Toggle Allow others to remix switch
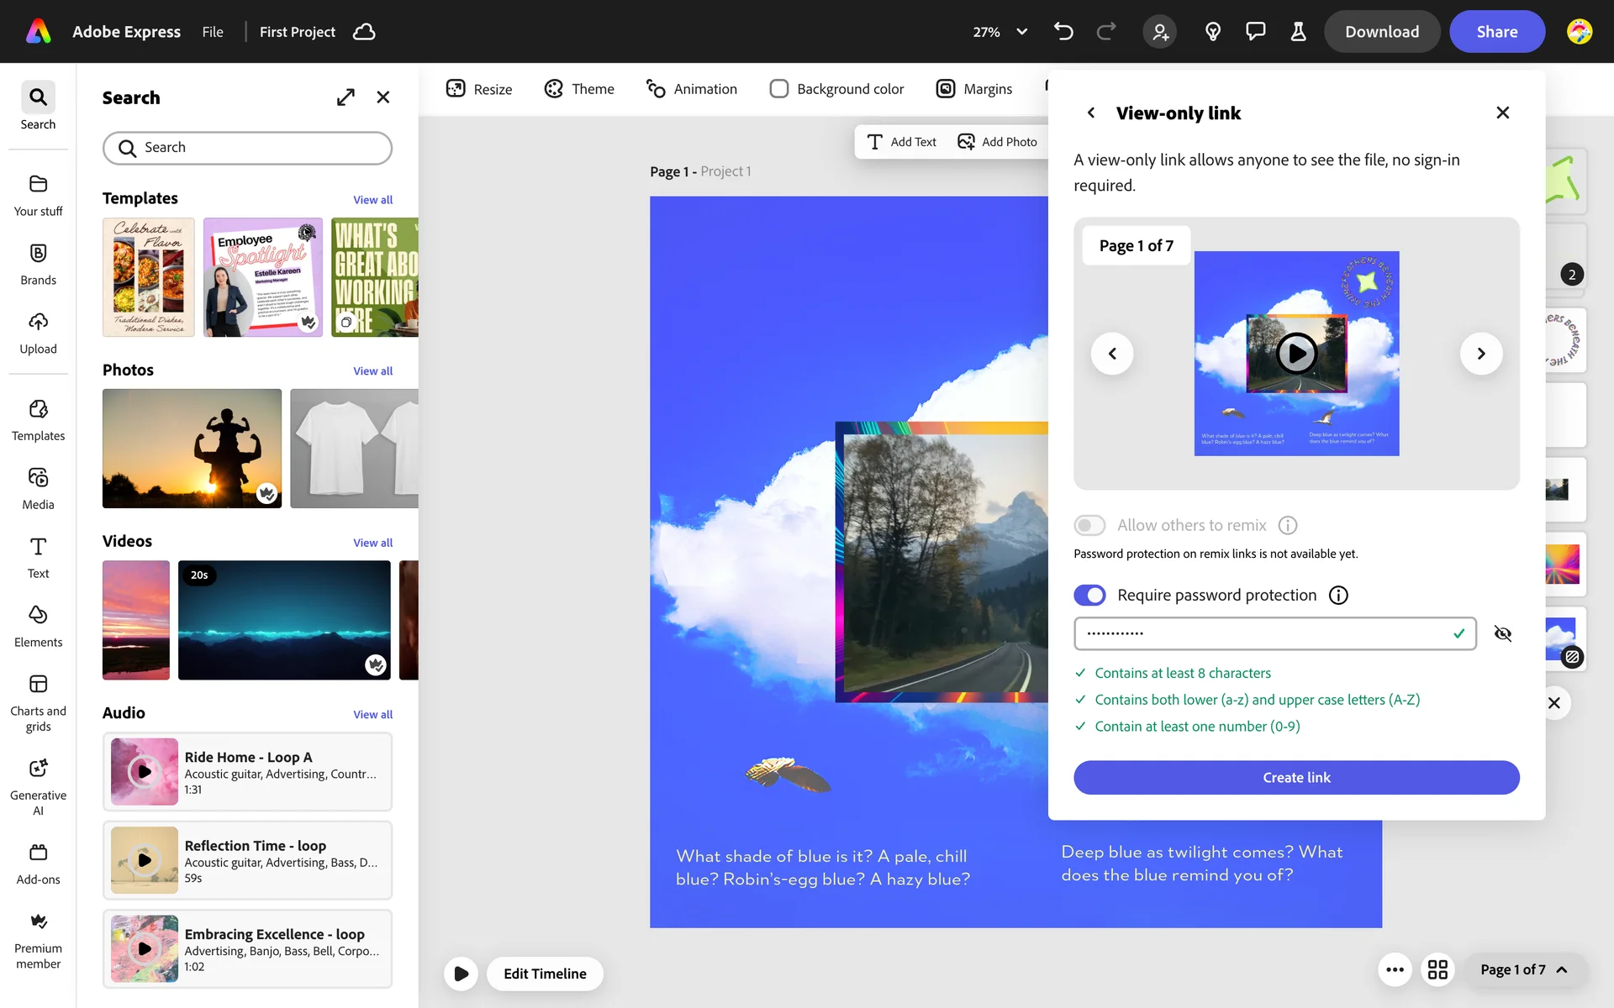The height and width of the screenshot is (1008, 1614). click(x=1089, y=525)
